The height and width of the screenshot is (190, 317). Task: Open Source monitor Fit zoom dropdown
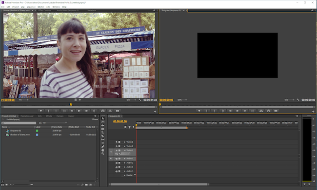pos(23,100)
